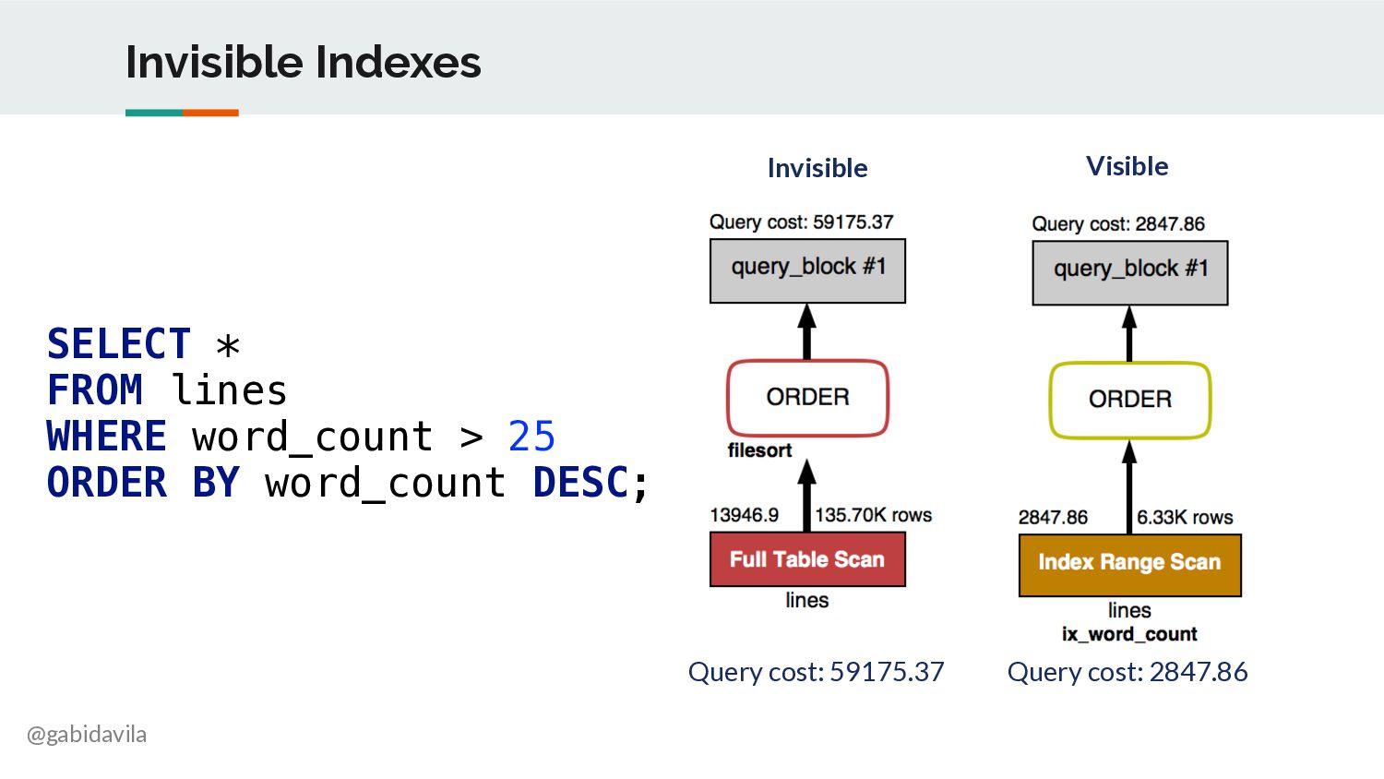Select the red-bordered ORDER node
The height and width of the screenshot is (779, 1384).
tap(807, 398)
